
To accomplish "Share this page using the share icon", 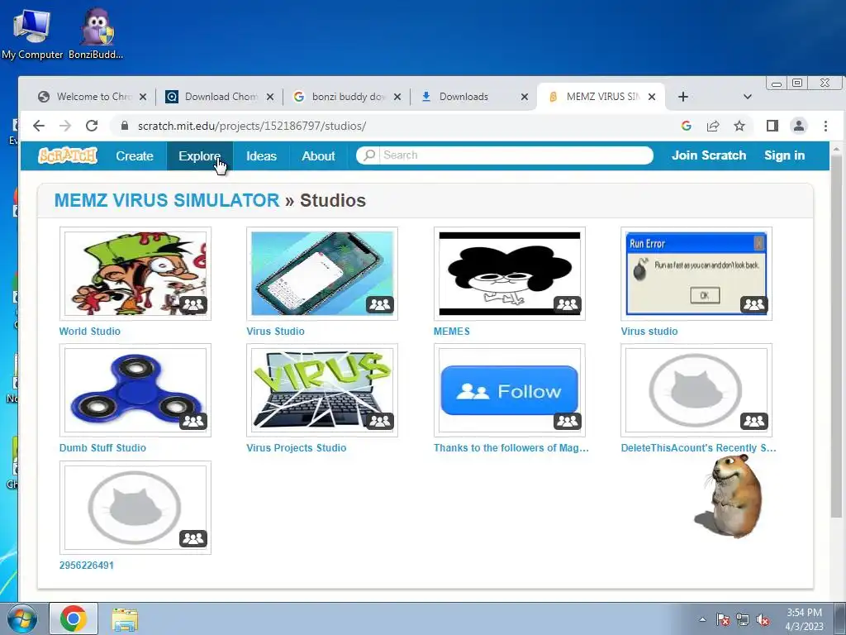I will tap(713, 126).
